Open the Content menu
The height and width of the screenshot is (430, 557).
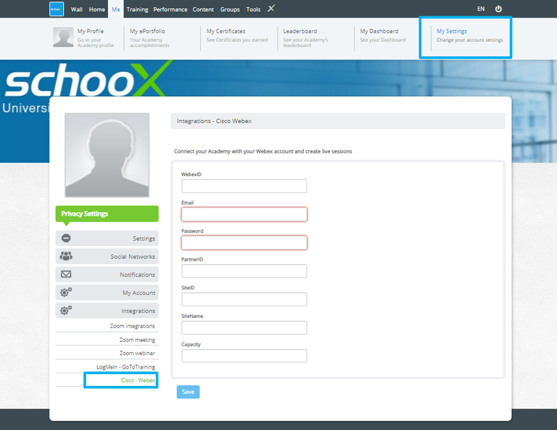(203, 9)
